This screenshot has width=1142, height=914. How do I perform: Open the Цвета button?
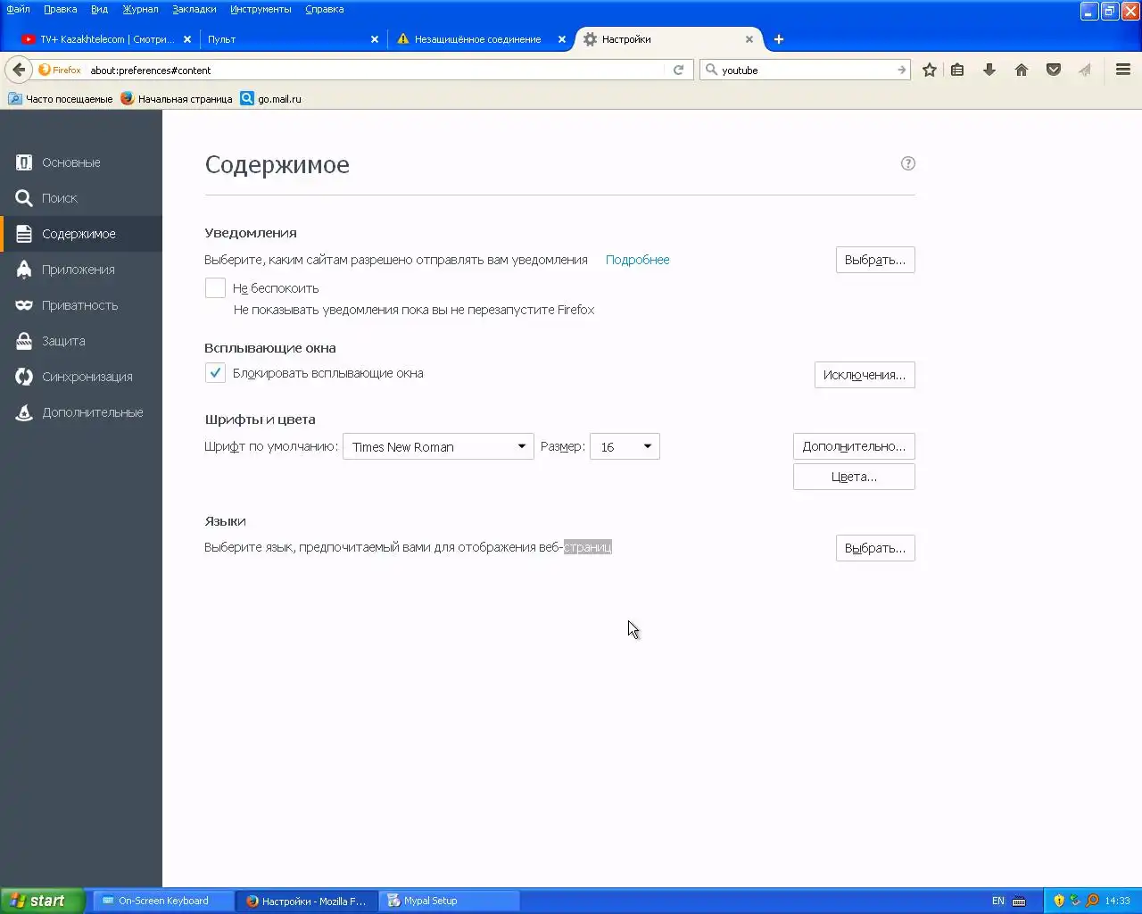[x=854, y=477]
